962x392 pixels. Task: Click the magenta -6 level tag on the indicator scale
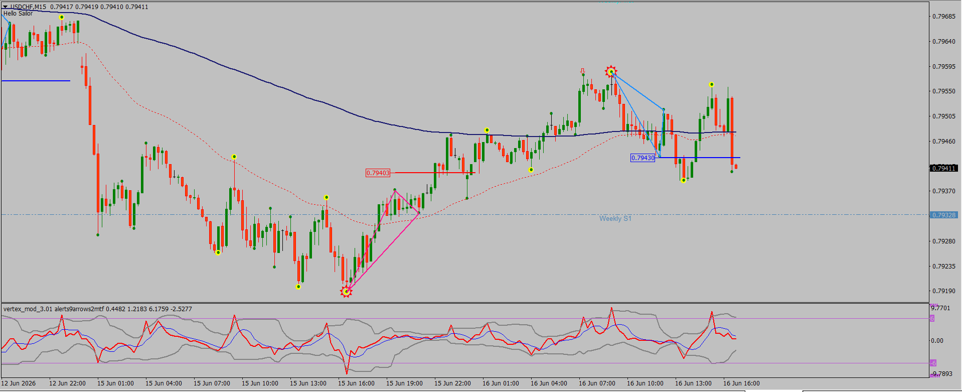click(x=933, y=363)
